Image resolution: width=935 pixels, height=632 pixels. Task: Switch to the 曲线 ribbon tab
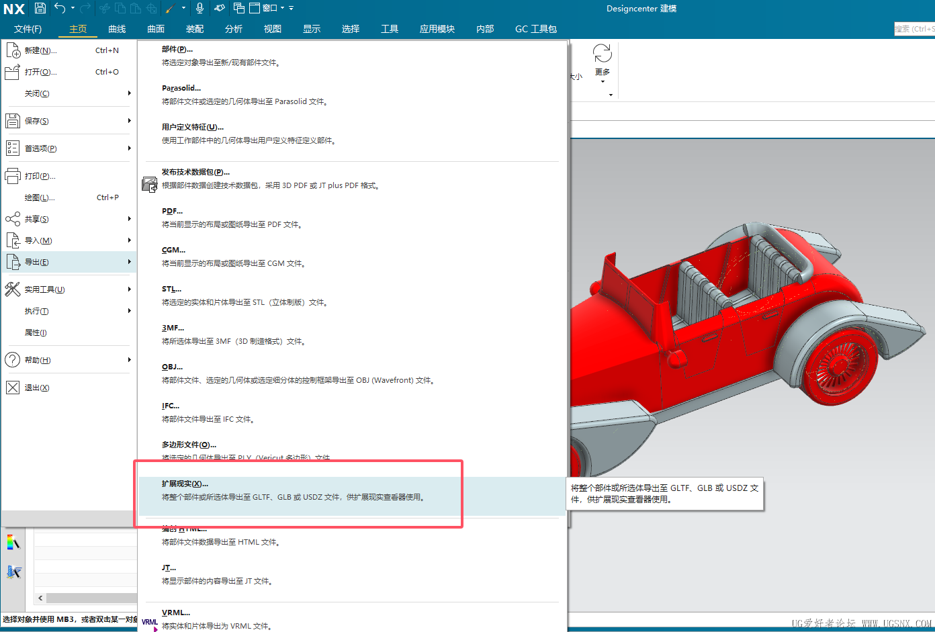tap(117, 29)
